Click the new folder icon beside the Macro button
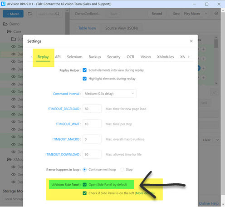 30,14
